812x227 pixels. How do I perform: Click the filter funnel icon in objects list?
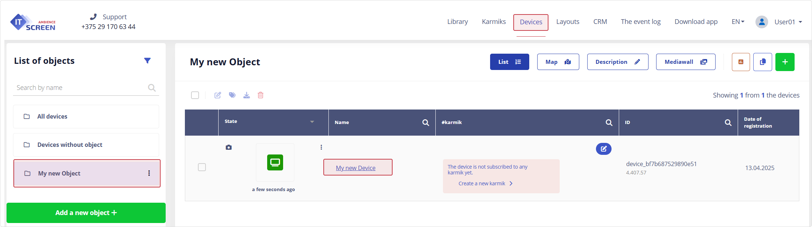pos(147,61)
